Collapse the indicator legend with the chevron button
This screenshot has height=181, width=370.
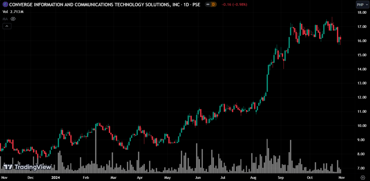(x=7, y=26)
